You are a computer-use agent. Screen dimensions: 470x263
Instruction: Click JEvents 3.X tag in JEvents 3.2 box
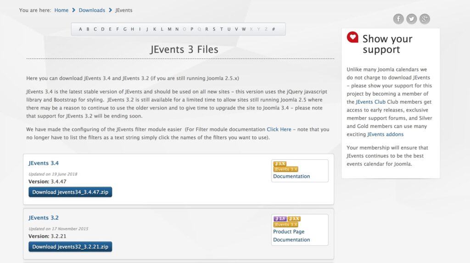pos(285,225)
